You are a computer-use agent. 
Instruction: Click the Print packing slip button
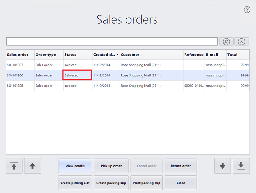click(147, 183)
